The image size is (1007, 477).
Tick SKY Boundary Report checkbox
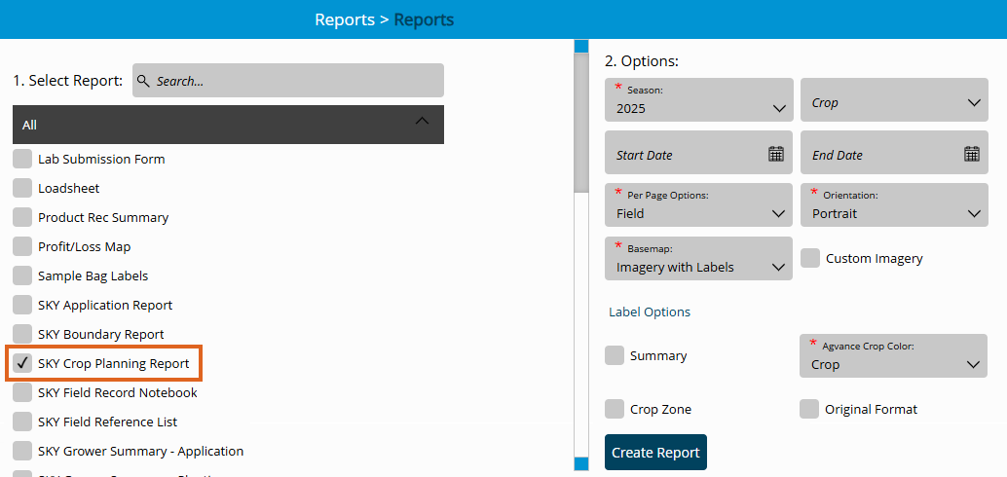pos(22,334)
